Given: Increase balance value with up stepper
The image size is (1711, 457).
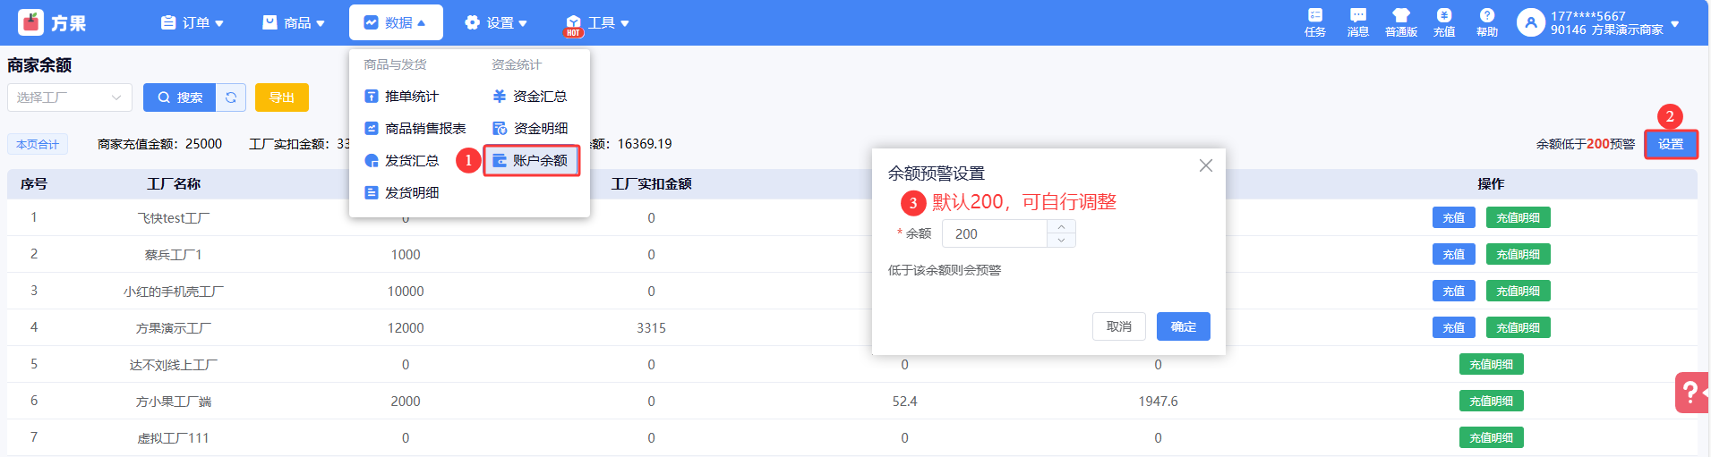Looking at the screenshot, I should click(x=1061, y=227).
